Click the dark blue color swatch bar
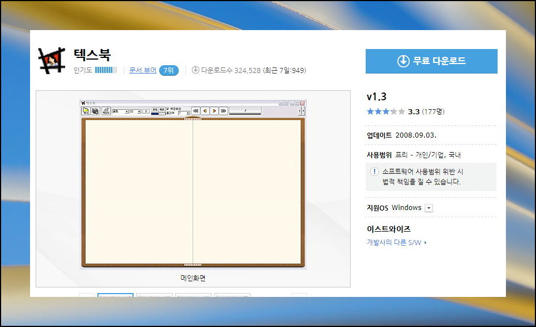The height and width of the screenshot is (327, 536). click(155, 114)
